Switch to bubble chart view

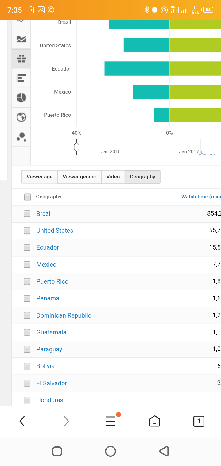(x=21, y=137)
